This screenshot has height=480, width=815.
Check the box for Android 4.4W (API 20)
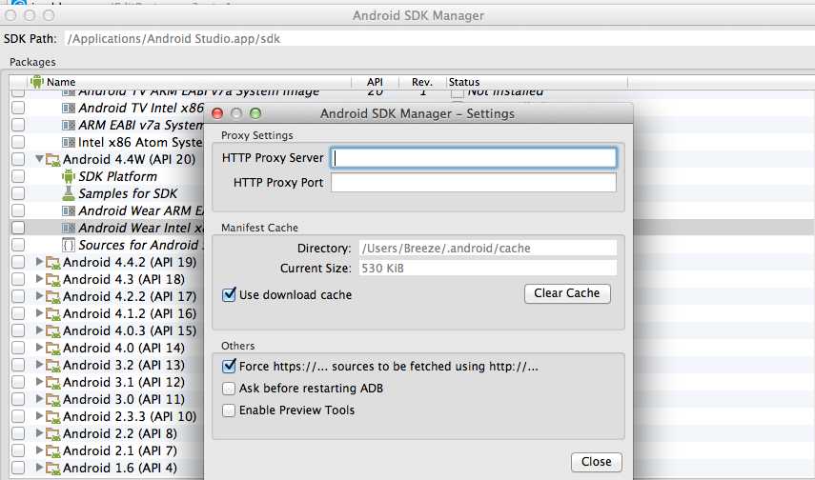[x=18, y=159]
